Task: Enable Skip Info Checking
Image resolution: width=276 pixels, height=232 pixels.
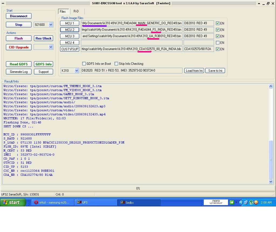Action: click(116, 63)
